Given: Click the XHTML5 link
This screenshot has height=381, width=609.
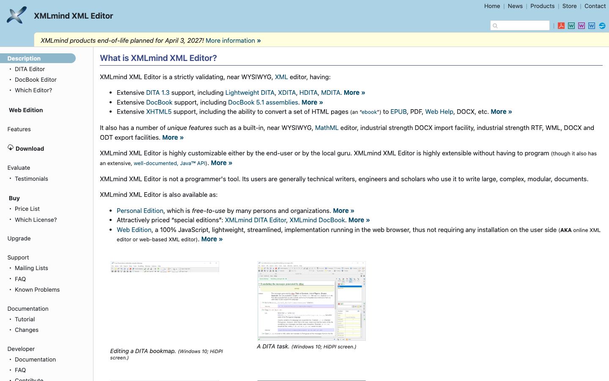Looking at the screenshot, I should pyautogui.click(x=159, y=112).
